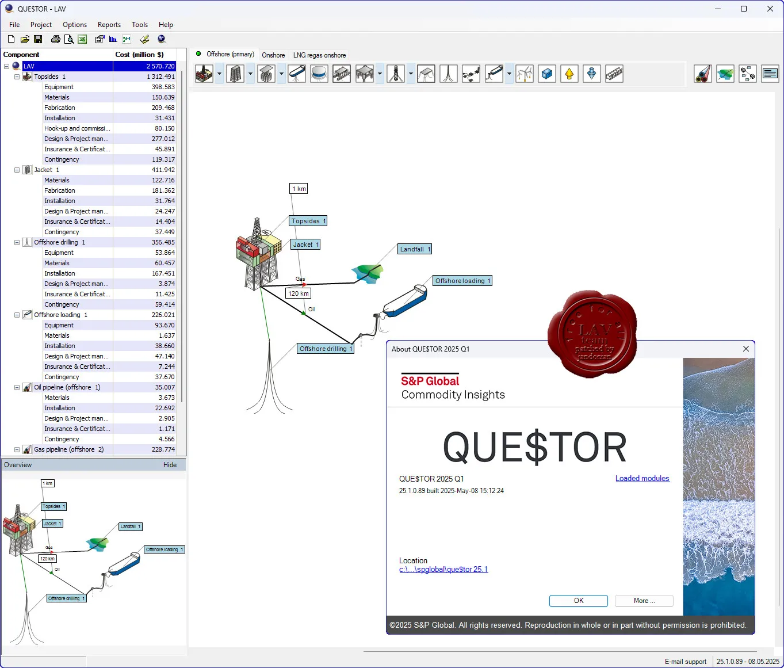
Task: Select the FPSO tanker component icon
Action: point(297,74)
